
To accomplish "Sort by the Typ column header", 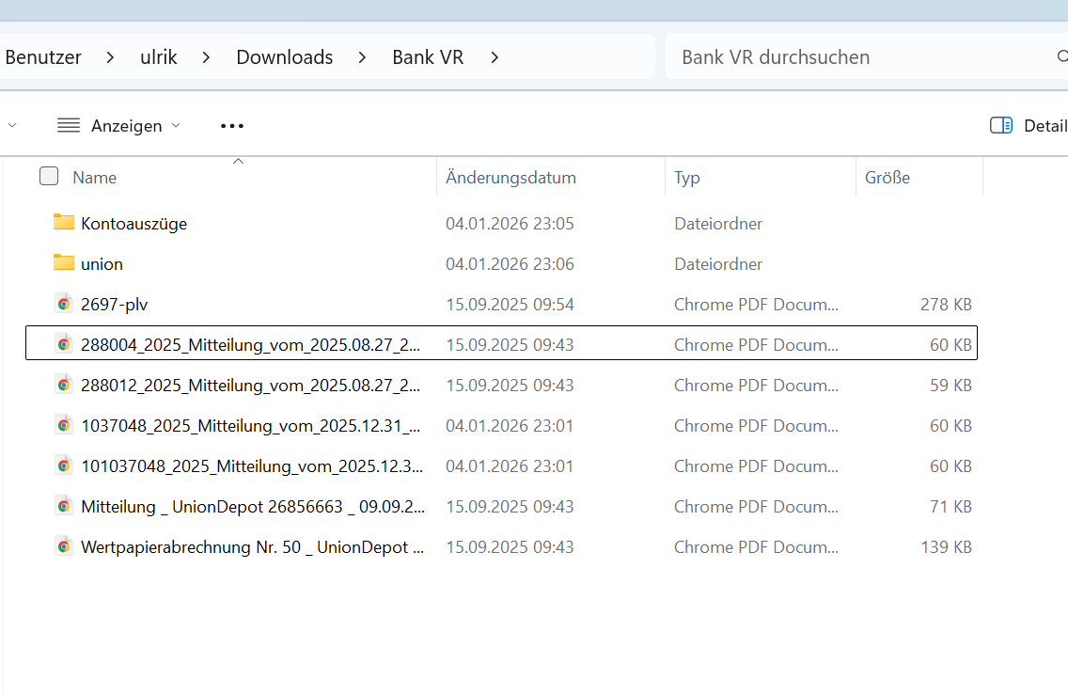I will (687, 178).
